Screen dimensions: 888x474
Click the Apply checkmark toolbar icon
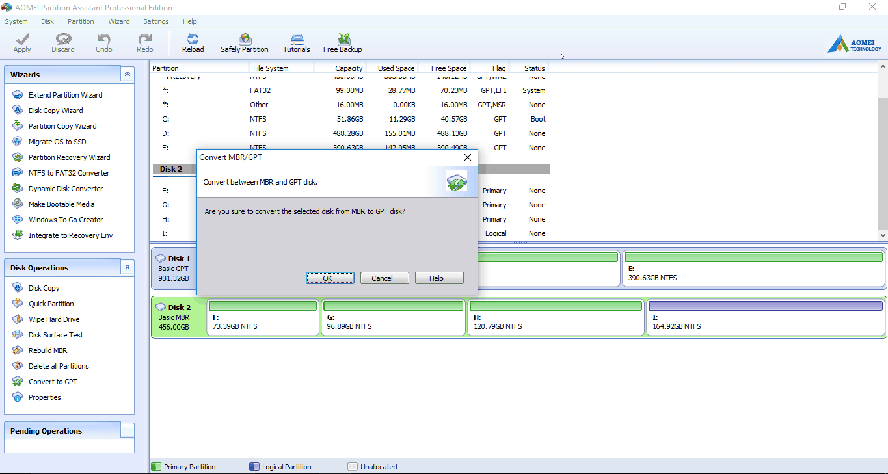21,39
